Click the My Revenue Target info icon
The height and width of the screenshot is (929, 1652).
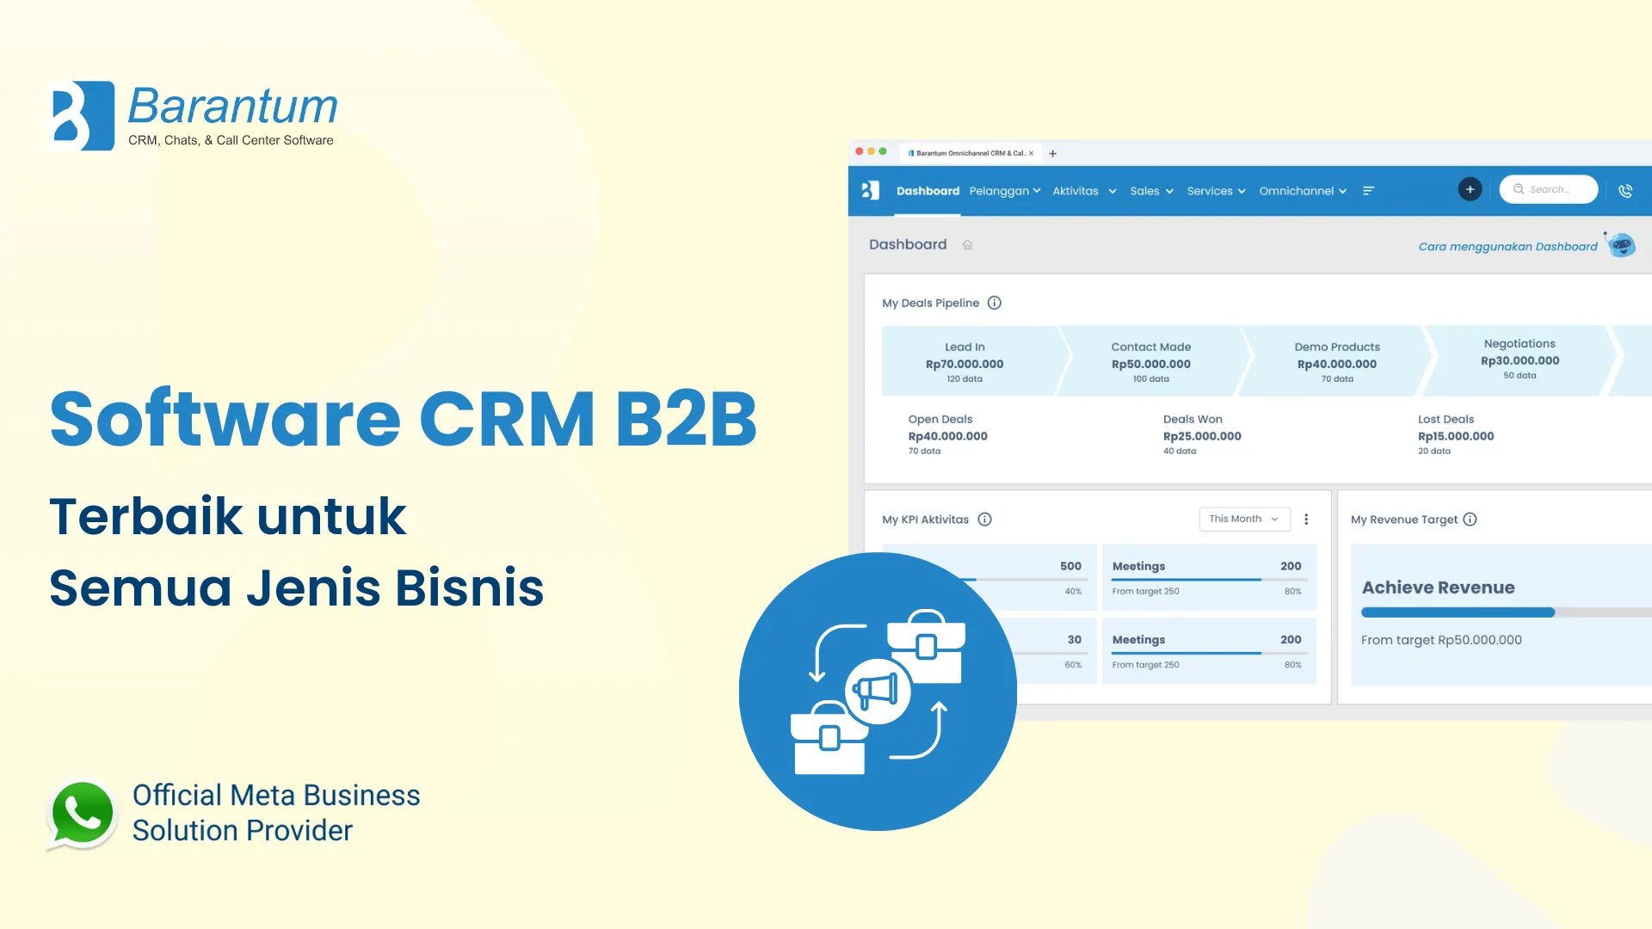(x=1470, y=520)
